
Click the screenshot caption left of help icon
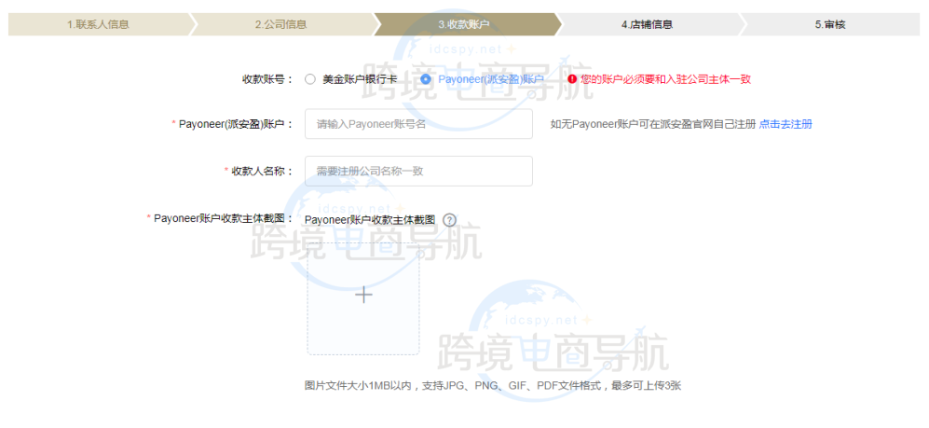[x=370, y=220]
